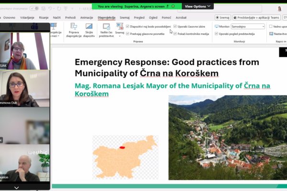The width and height of the screenshot is (287, 191).
Task: Open the Monitor dropdown set to Samodejno
Action: click(247, 27)
